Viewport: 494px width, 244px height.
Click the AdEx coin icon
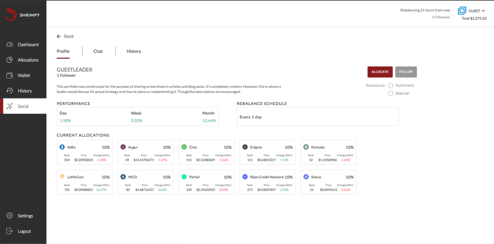coord(62,147)
